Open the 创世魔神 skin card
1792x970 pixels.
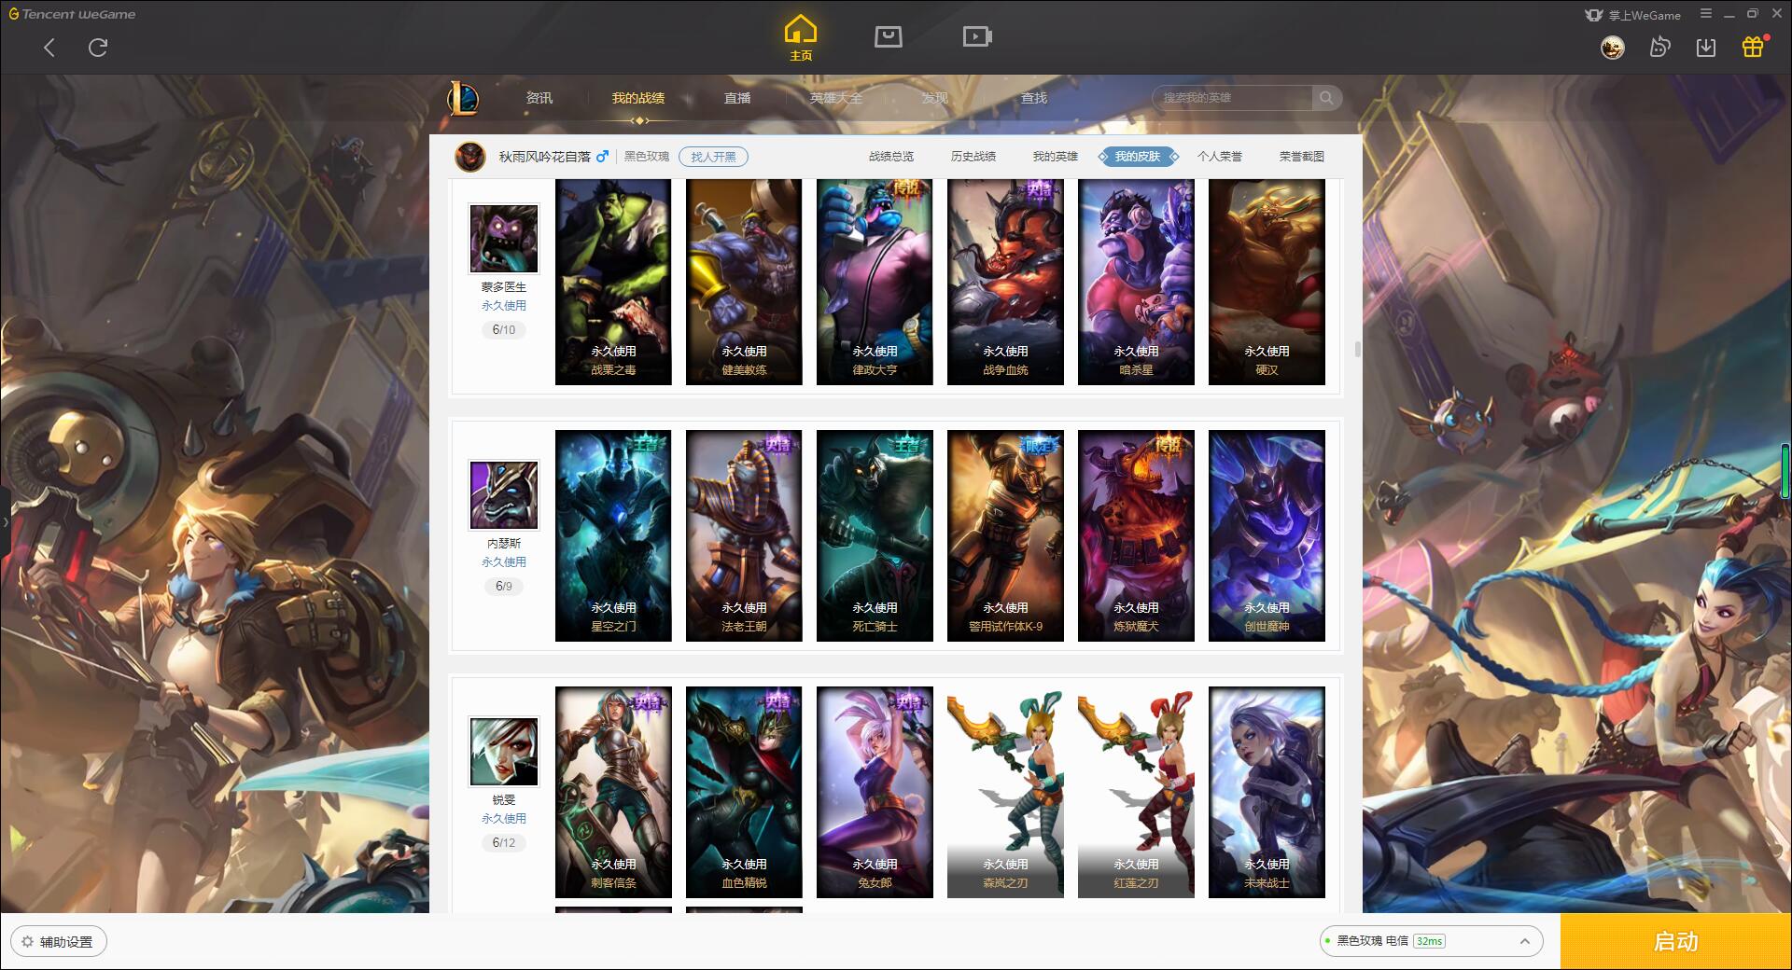1267,535
